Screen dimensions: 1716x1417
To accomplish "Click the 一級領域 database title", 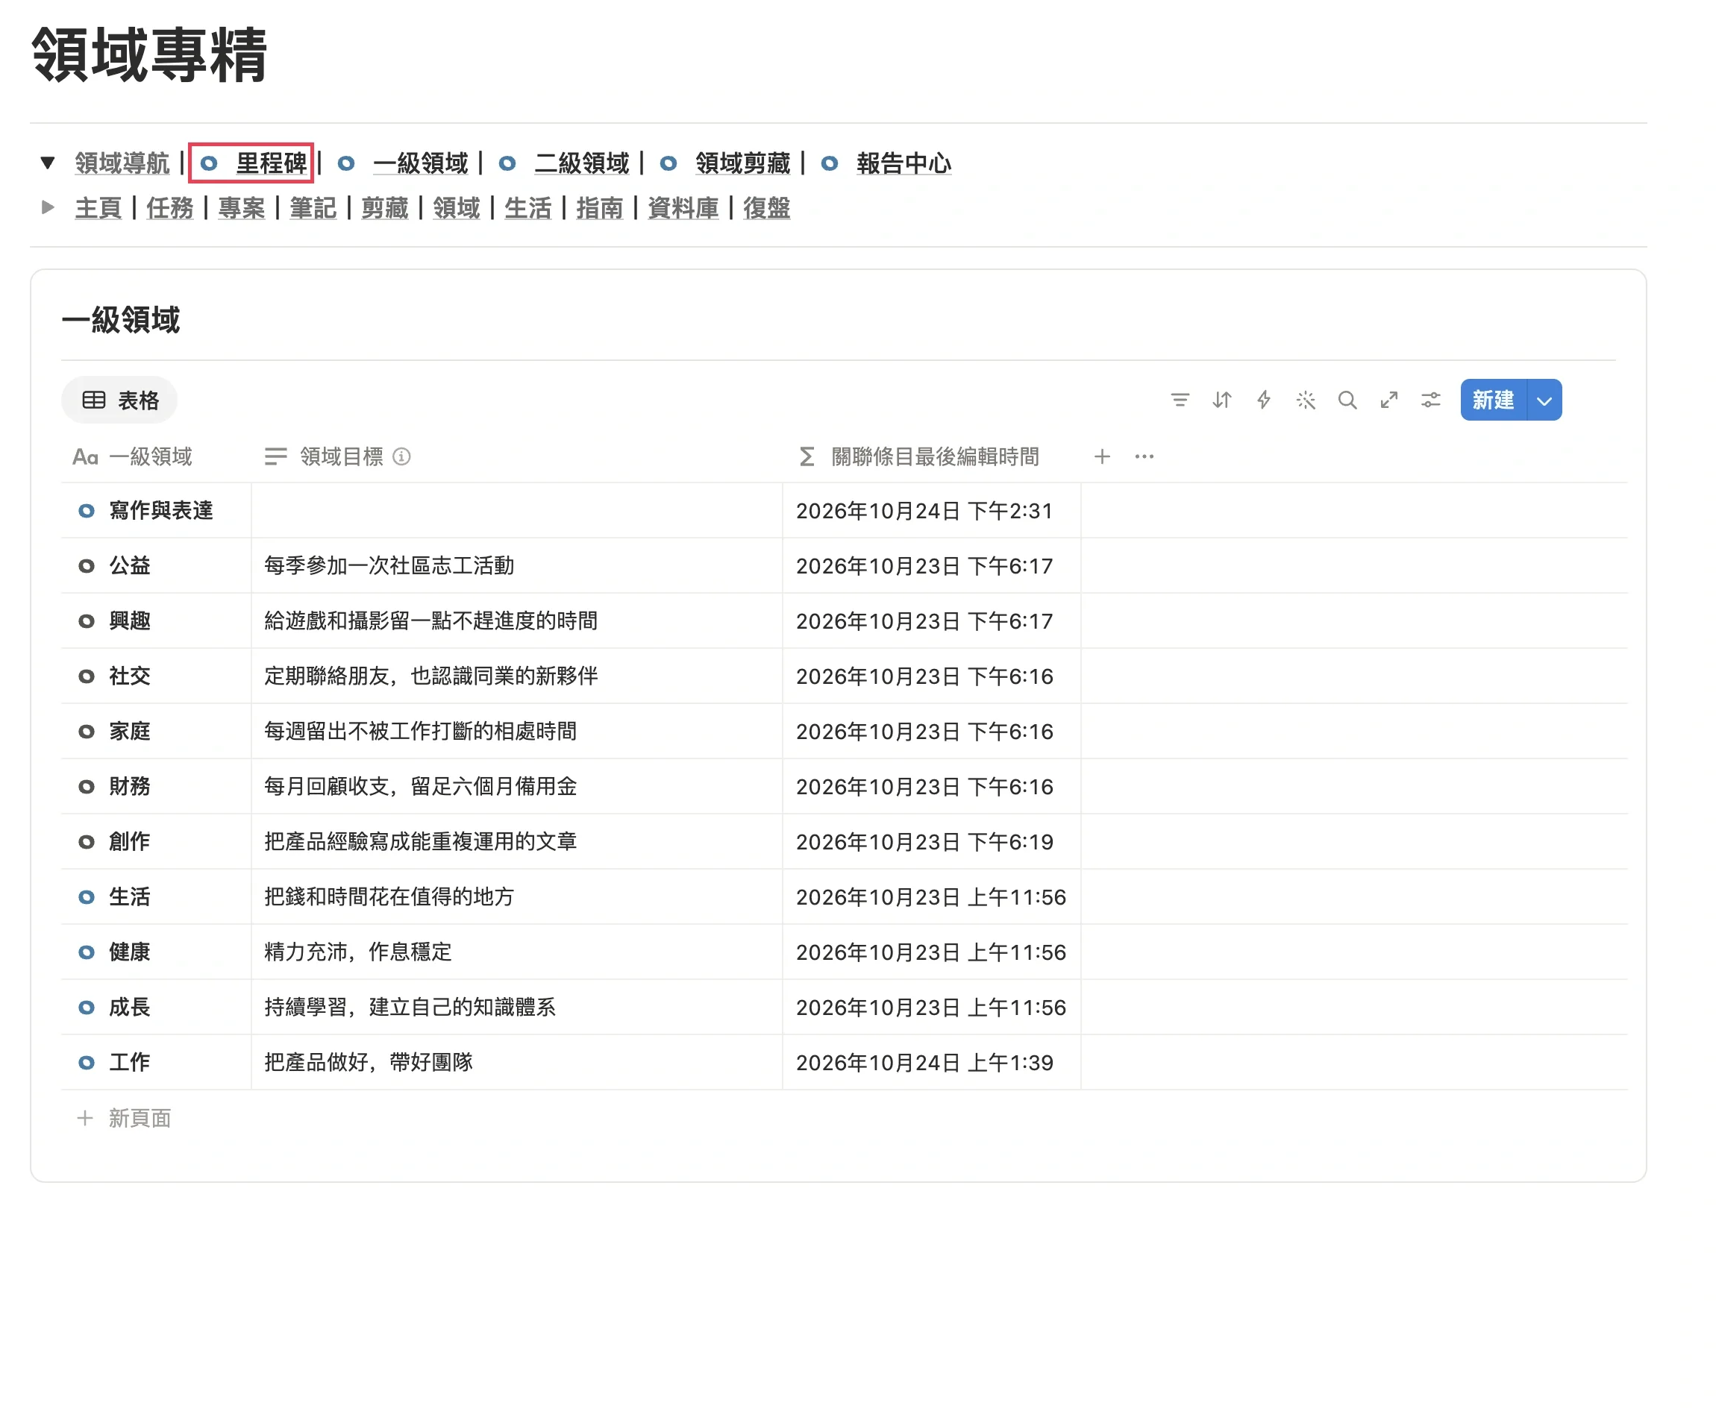I will (121, 320).
